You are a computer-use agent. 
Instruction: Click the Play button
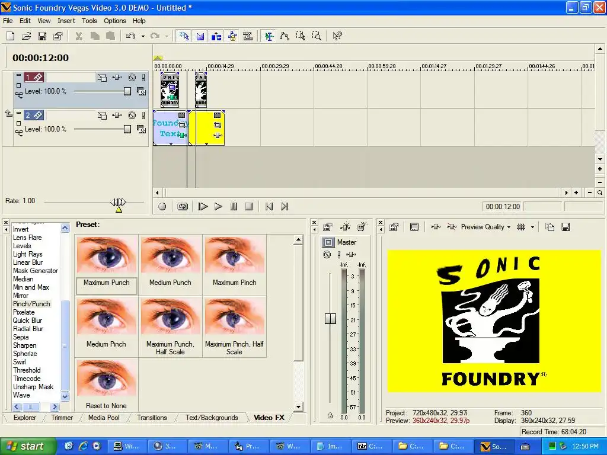click(x=218, y=207)
